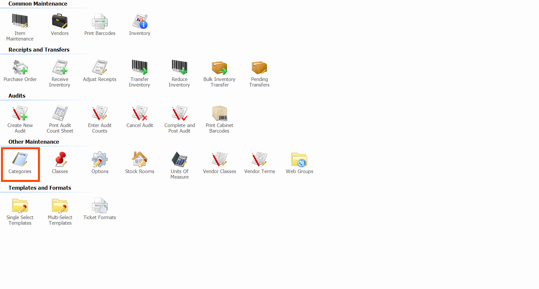
Task: Create a new Purchase Order
Action: click(20, 68)
